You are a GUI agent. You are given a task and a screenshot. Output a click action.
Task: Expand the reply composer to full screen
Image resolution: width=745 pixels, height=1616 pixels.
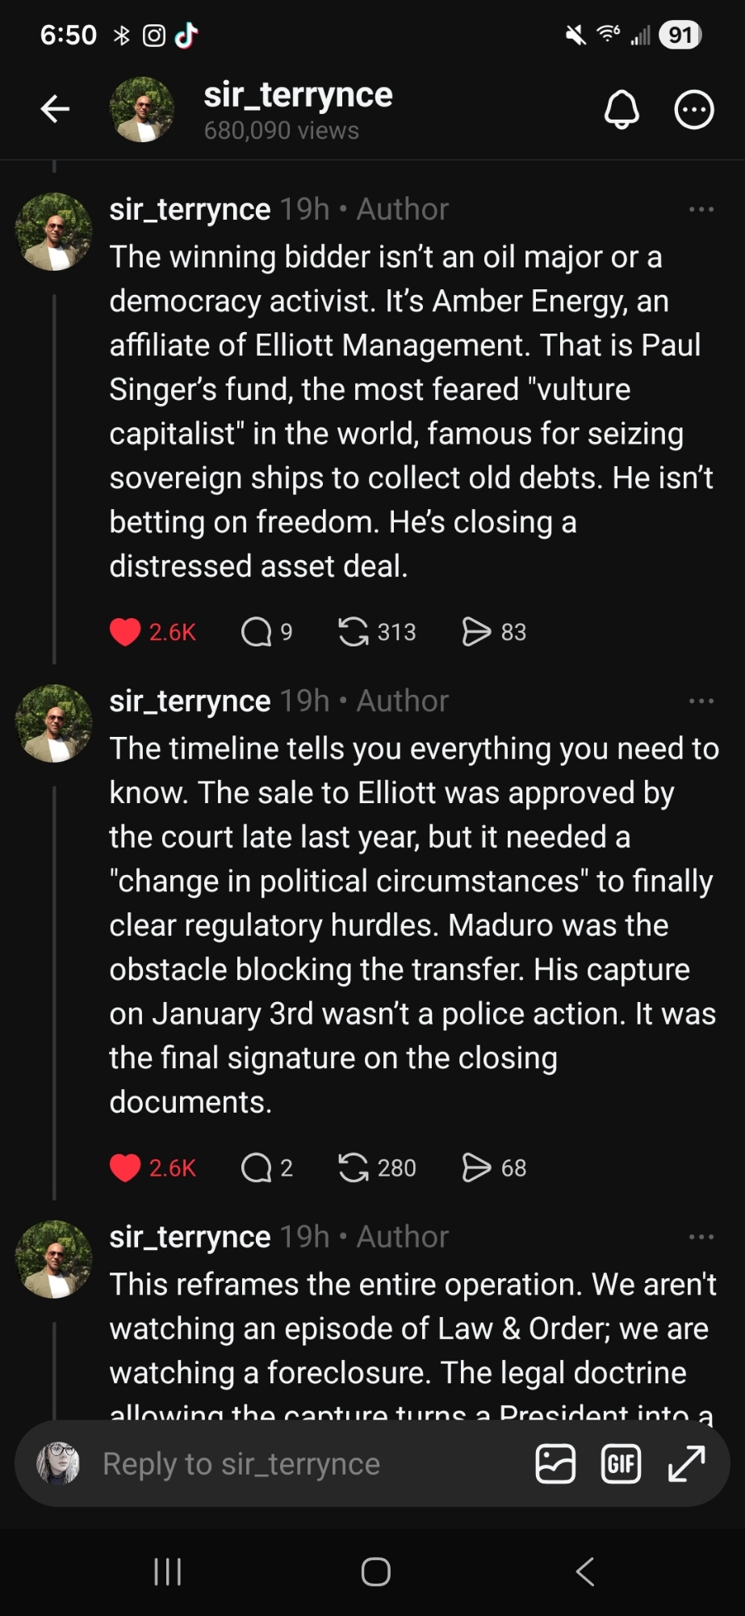687,1464
